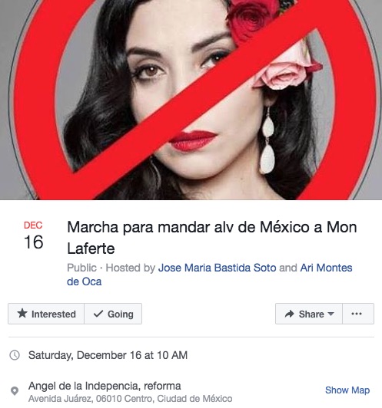Expand the Share dropdown arrow

click(331, 314)
